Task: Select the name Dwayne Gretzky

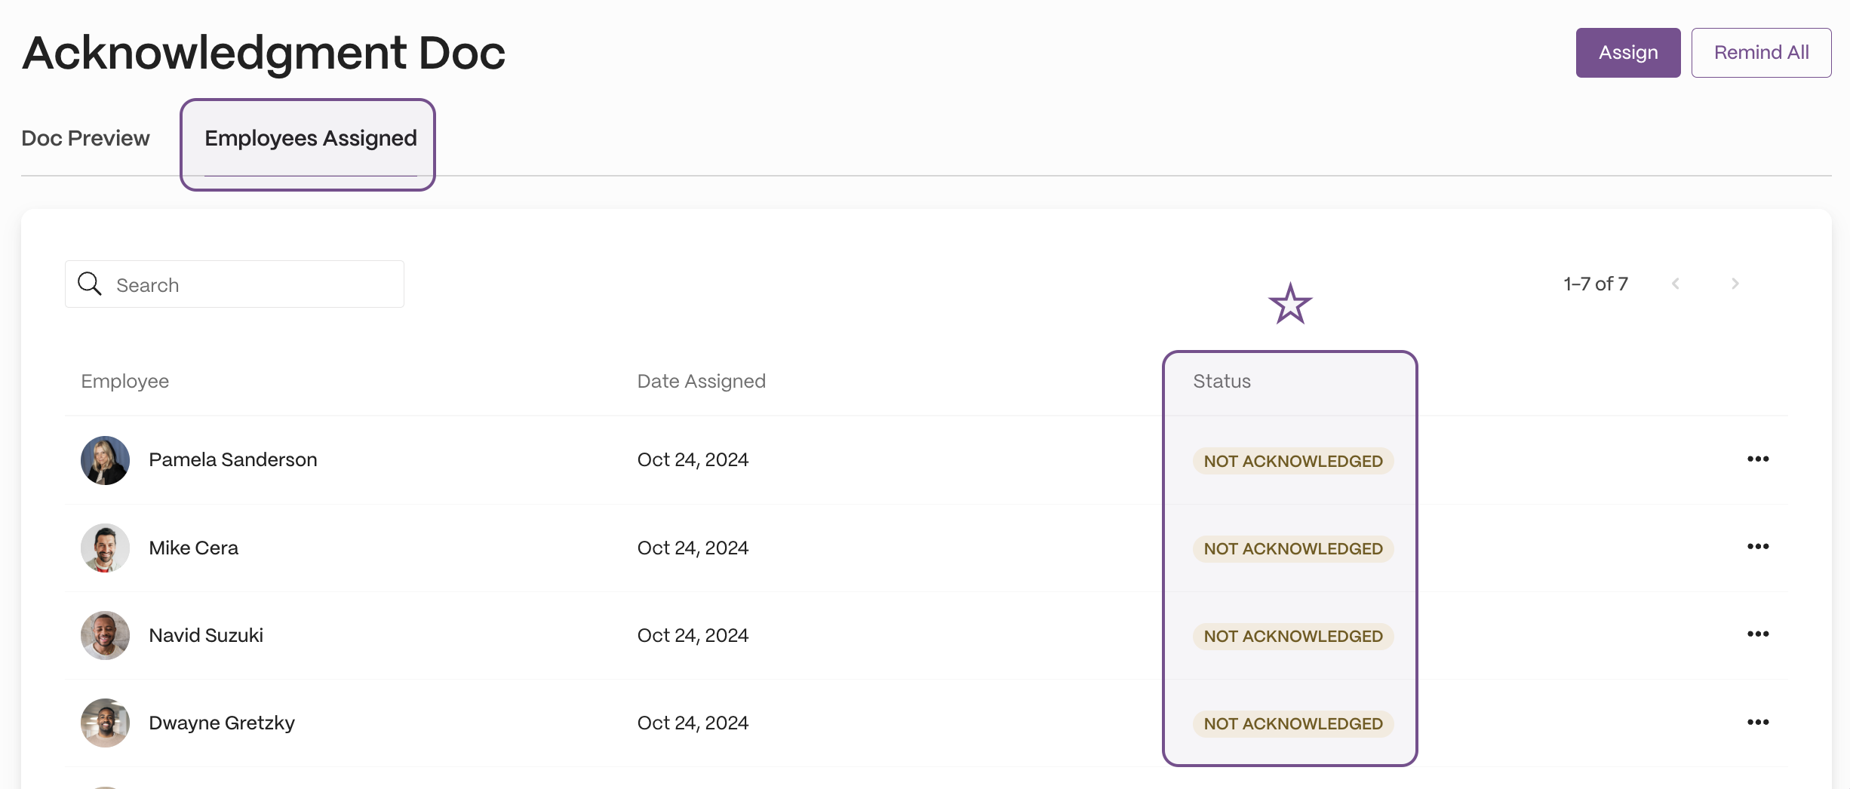Action: (222, 723)
